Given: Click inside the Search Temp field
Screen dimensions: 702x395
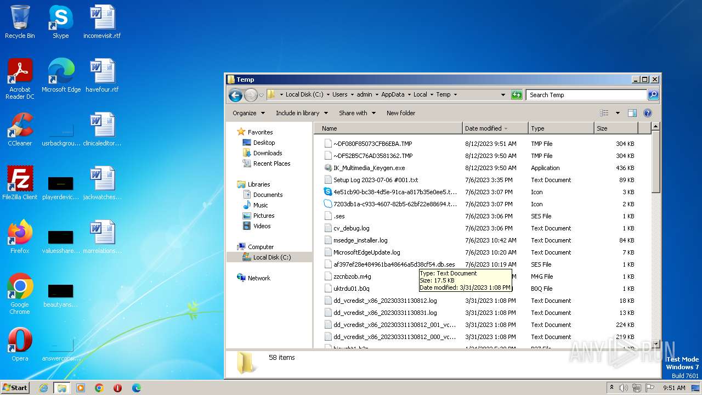Looking at the screenshot, I should coord(587,95).
